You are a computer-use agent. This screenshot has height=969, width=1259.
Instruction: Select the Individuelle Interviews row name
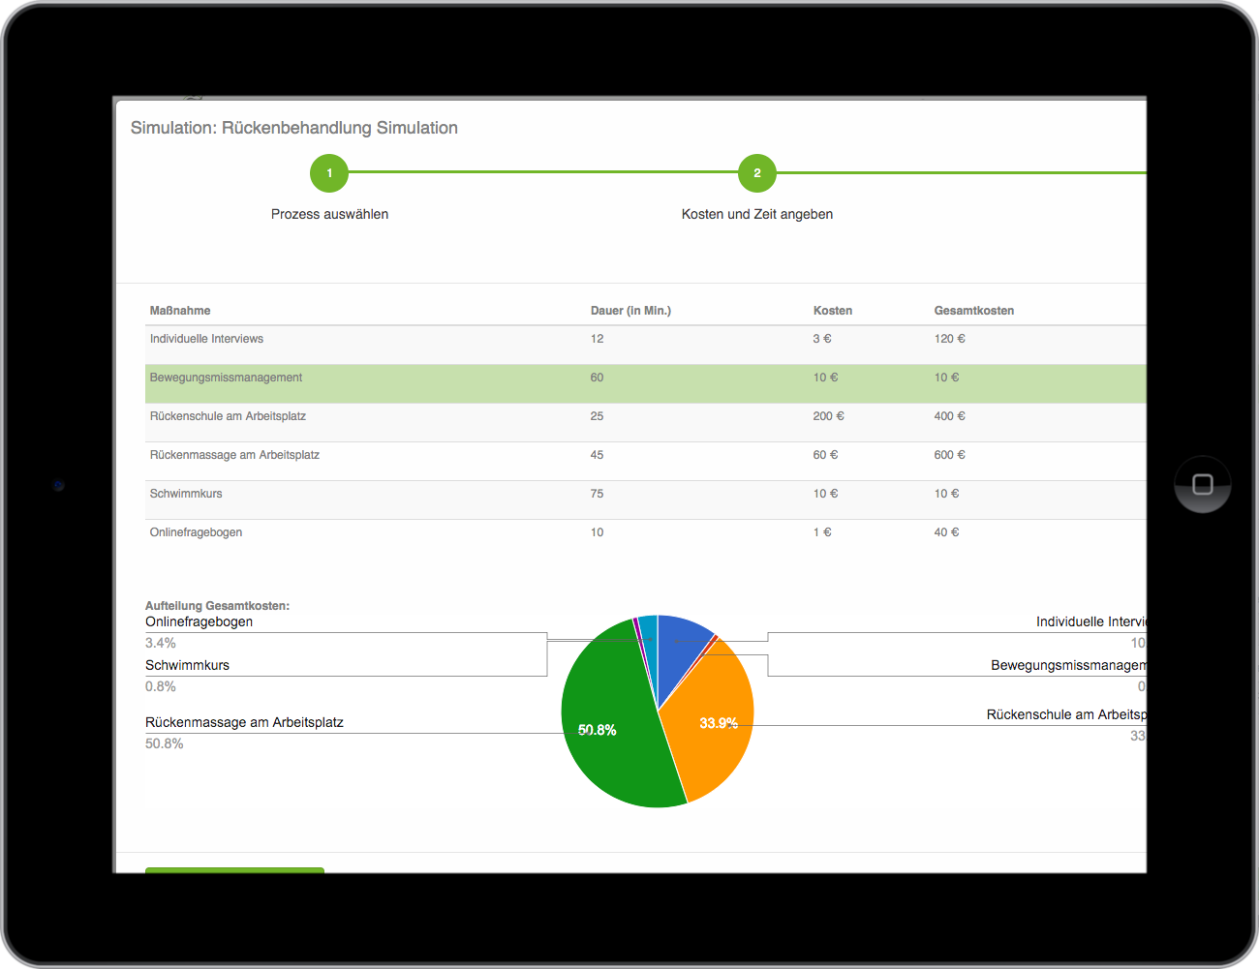coord(206,339)
